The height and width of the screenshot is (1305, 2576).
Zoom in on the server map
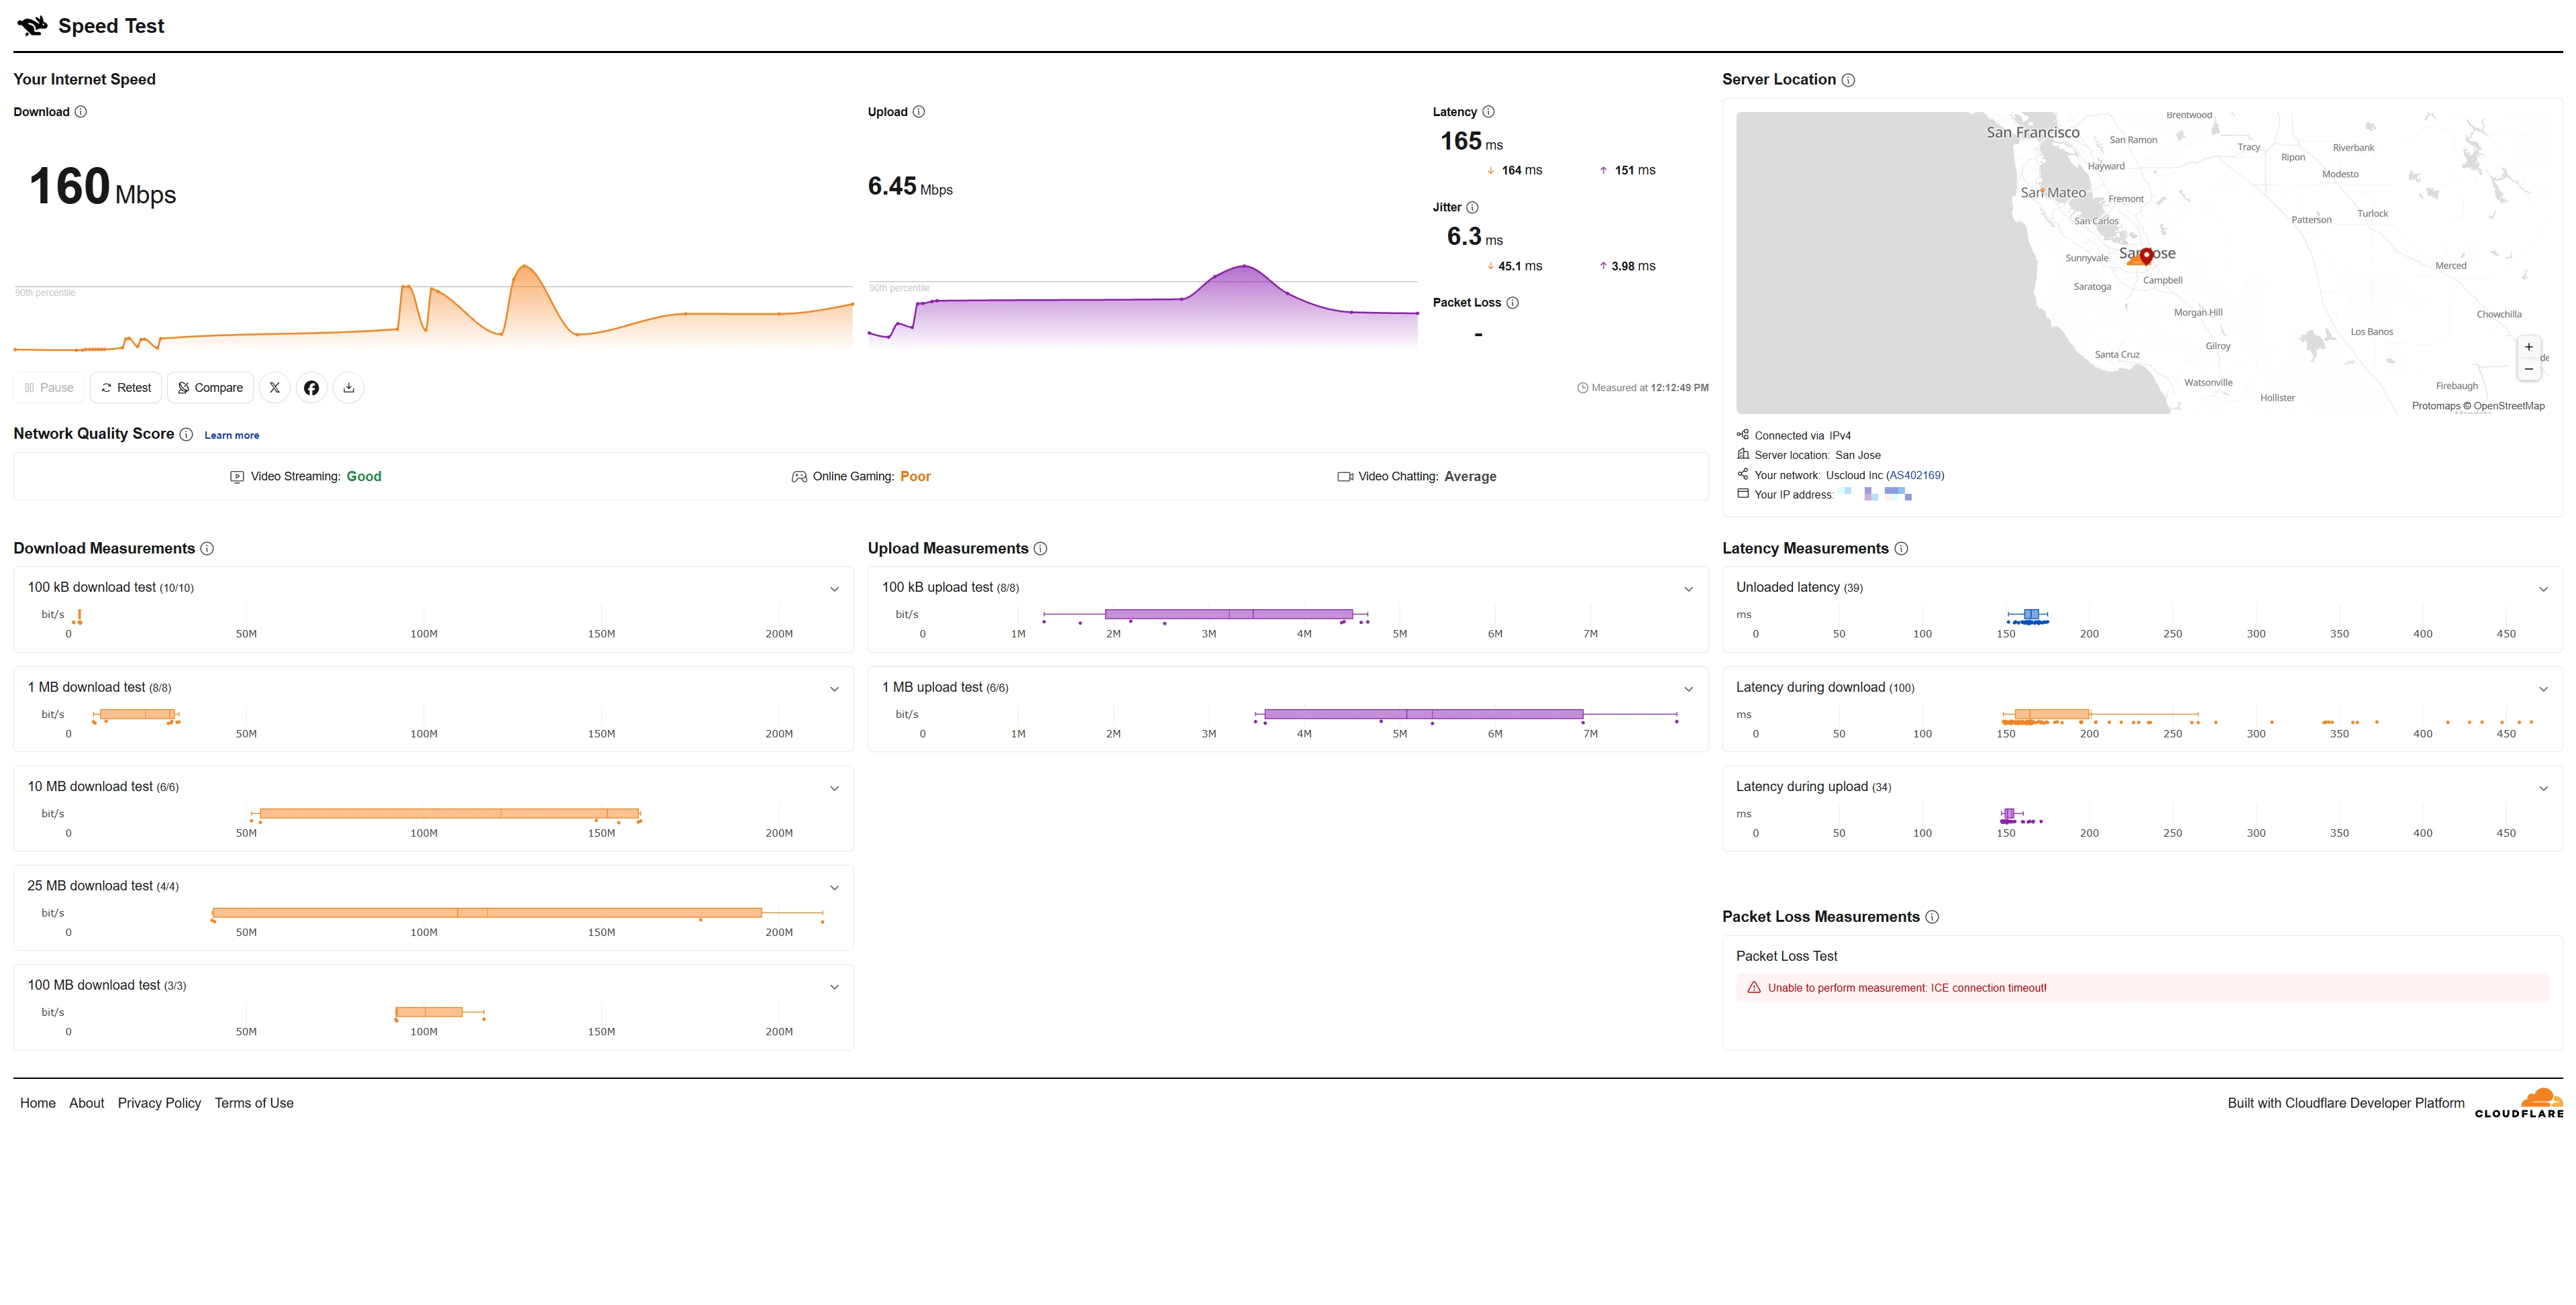pyautogui.click(x=2529, y=347)
